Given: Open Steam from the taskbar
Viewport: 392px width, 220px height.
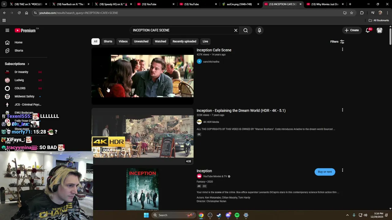Looking at the screenshot, I should tap(219, 215).
